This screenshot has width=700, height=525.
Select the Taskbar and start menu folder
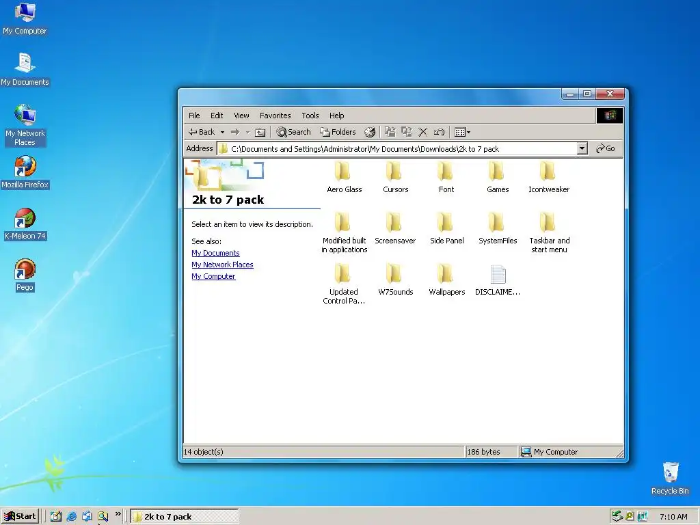point(549,232)
